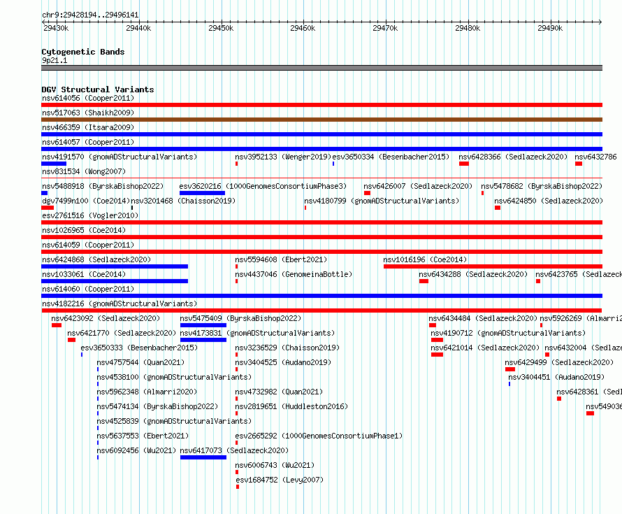Open nsv831534 (Wong2007) variant
This screenshot has height=514, width=622.
click(x=84, y=171)
